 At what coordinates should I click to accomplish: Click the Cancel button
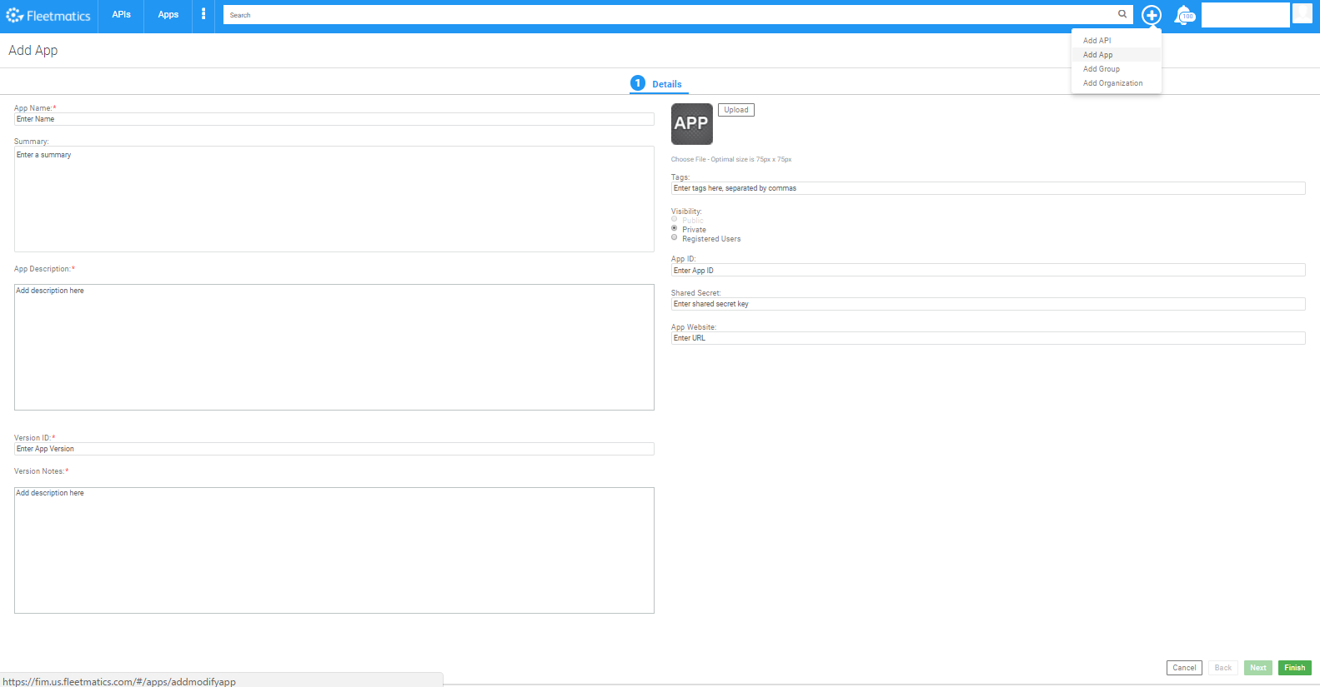[x=1183, y=668]
